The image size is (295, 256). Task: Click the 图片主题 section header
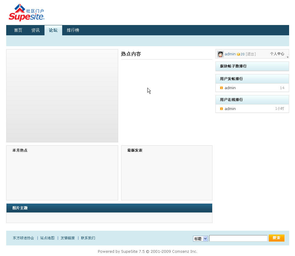pos(109,208)
